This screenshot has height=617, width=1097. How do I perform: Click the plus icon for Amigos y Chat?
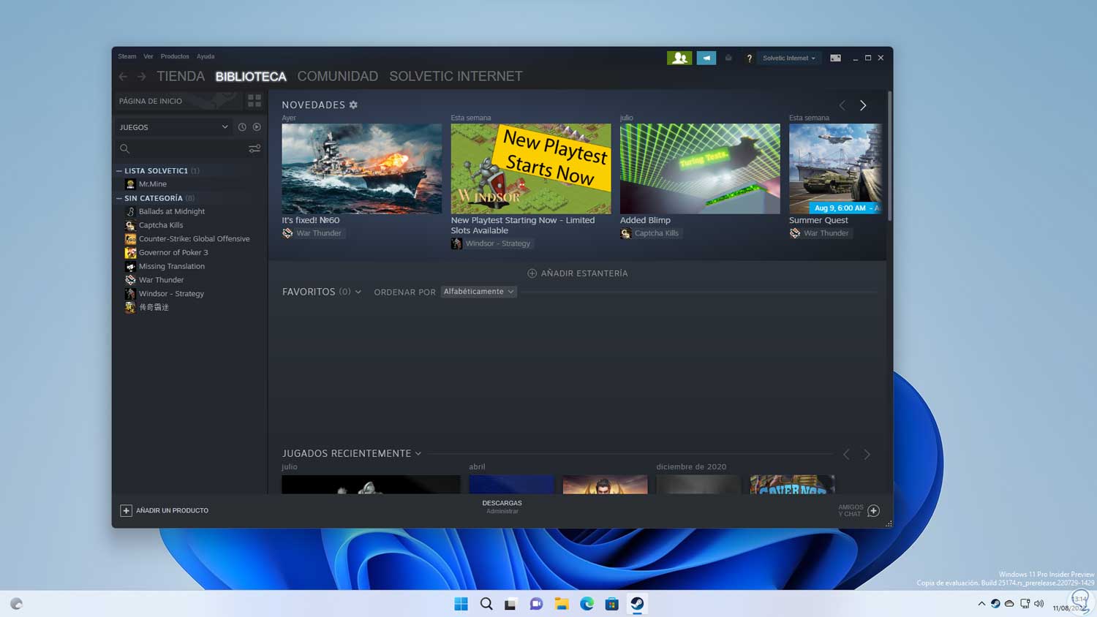[873, 510]
